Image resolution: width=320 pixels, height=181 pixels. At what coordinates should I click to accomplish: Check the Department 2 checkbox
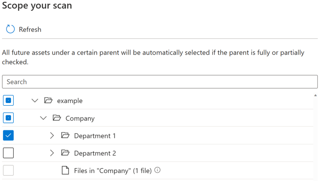[x=8, y=153]
